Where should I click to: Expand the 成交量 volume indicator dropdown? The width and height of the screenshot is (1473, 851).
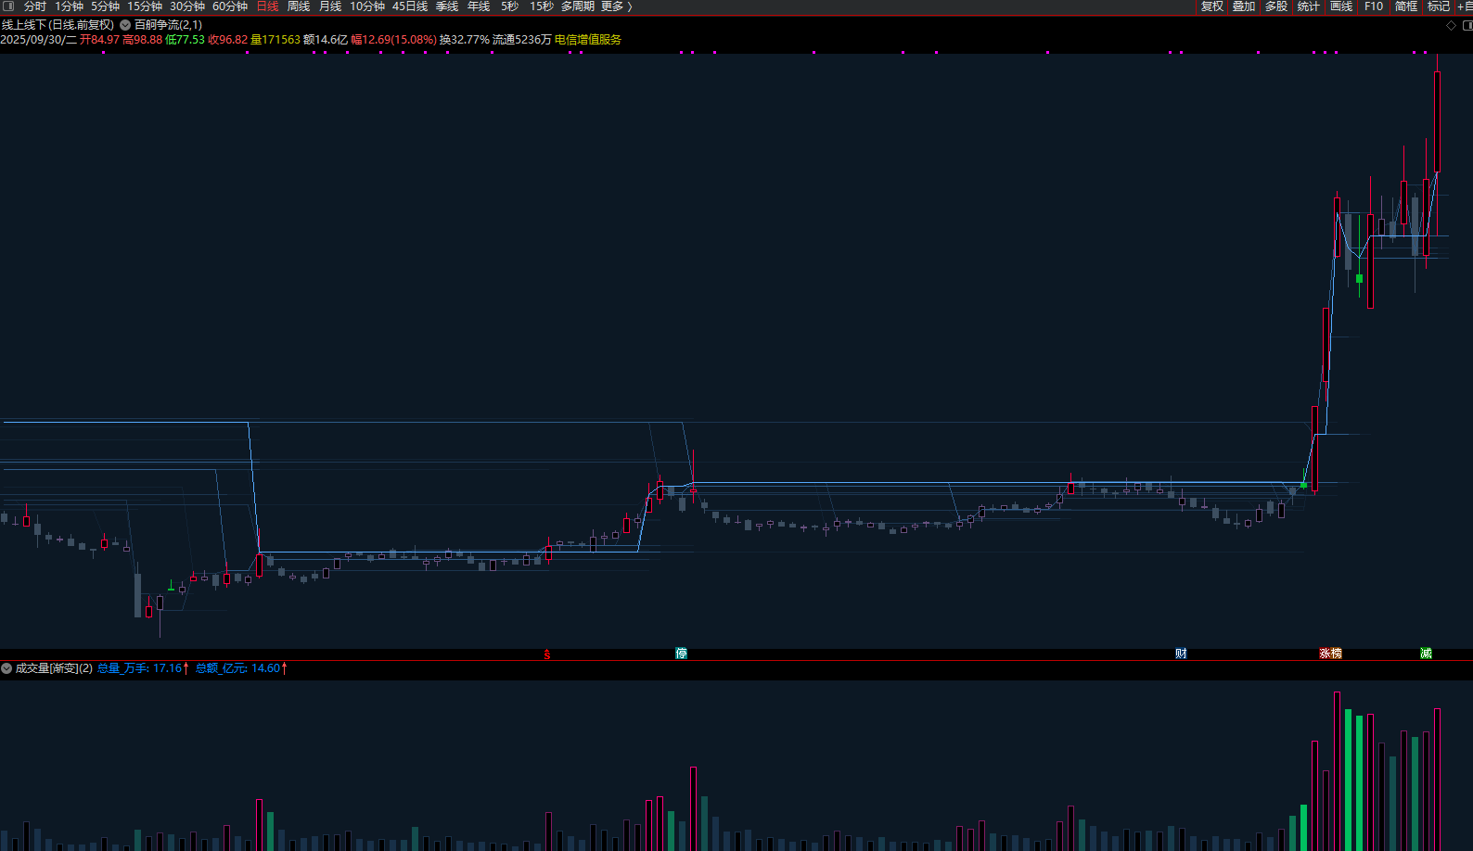6,668
